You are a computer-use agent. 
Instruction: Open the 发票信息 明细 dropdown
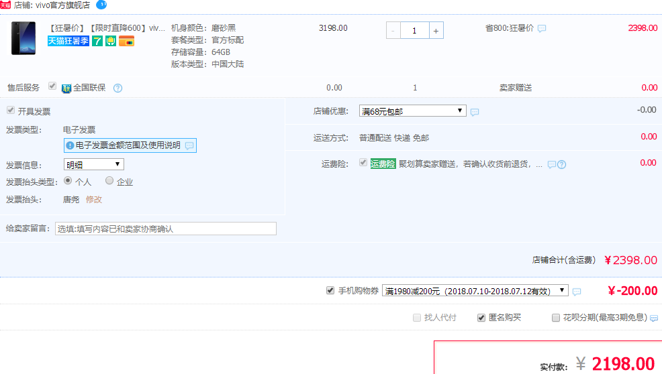[x=94, y=164]
